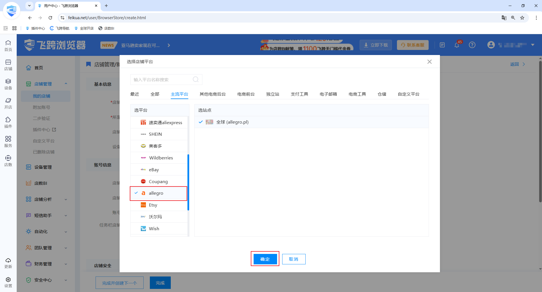Open the 插件中心 bookmark

(x=35, y=28)
